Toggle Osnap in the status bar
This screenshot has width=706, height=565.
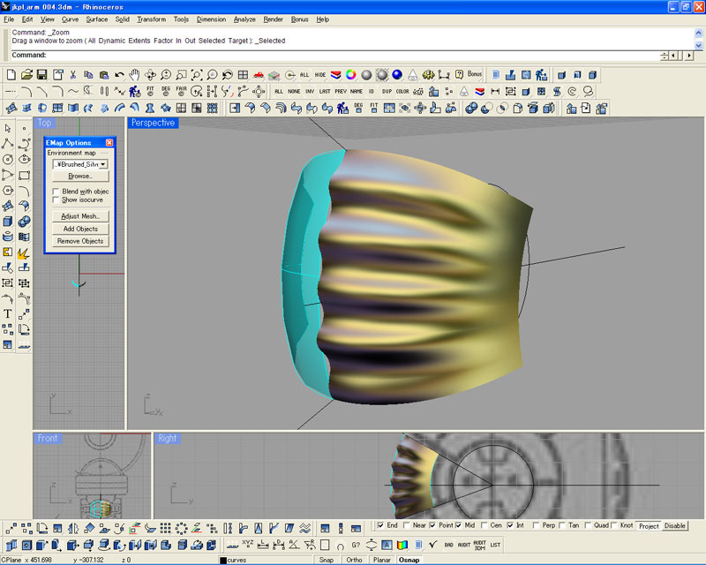[x=409, y=560]
